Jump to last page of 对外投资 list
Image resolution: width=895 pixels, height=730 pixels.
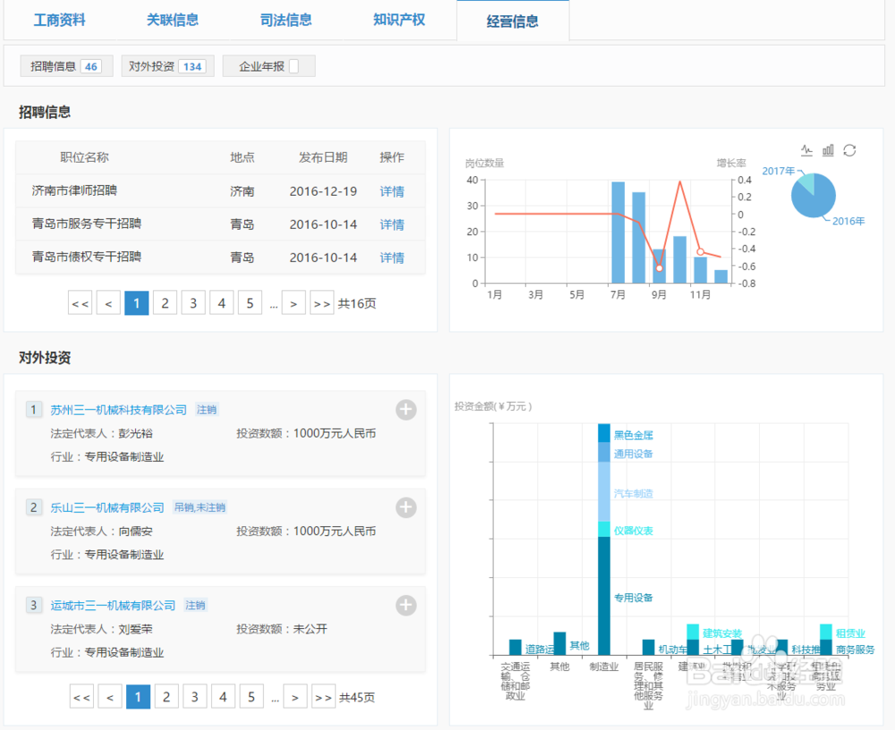322,696
